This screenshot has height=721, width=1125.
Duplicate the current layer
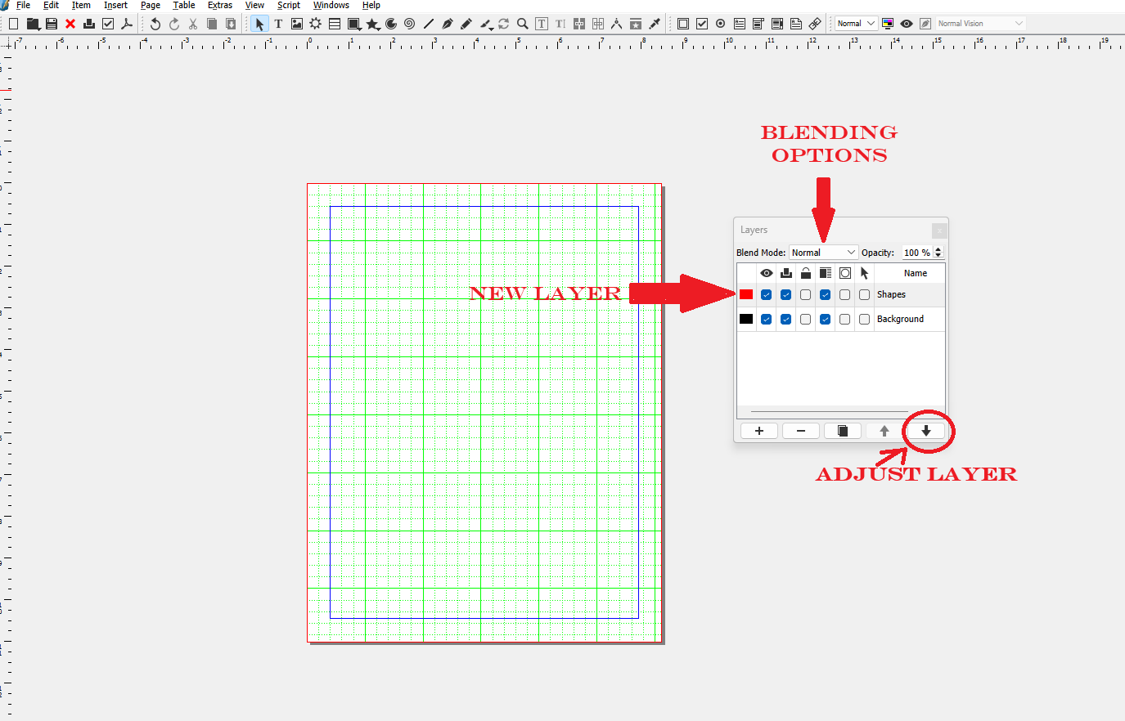click(843, 431)
